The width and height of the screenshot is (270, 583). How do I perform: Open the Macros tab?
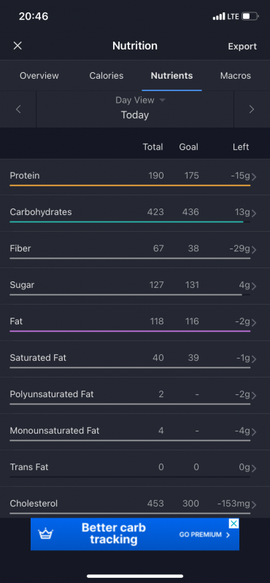236,76
